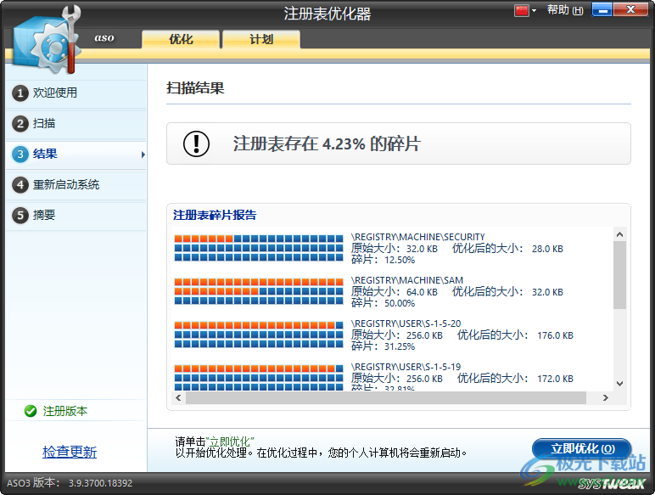Select step 3 结果
The height and width of the screenshot is (495, 655).
pyautogui.click(x=76, y=154)
